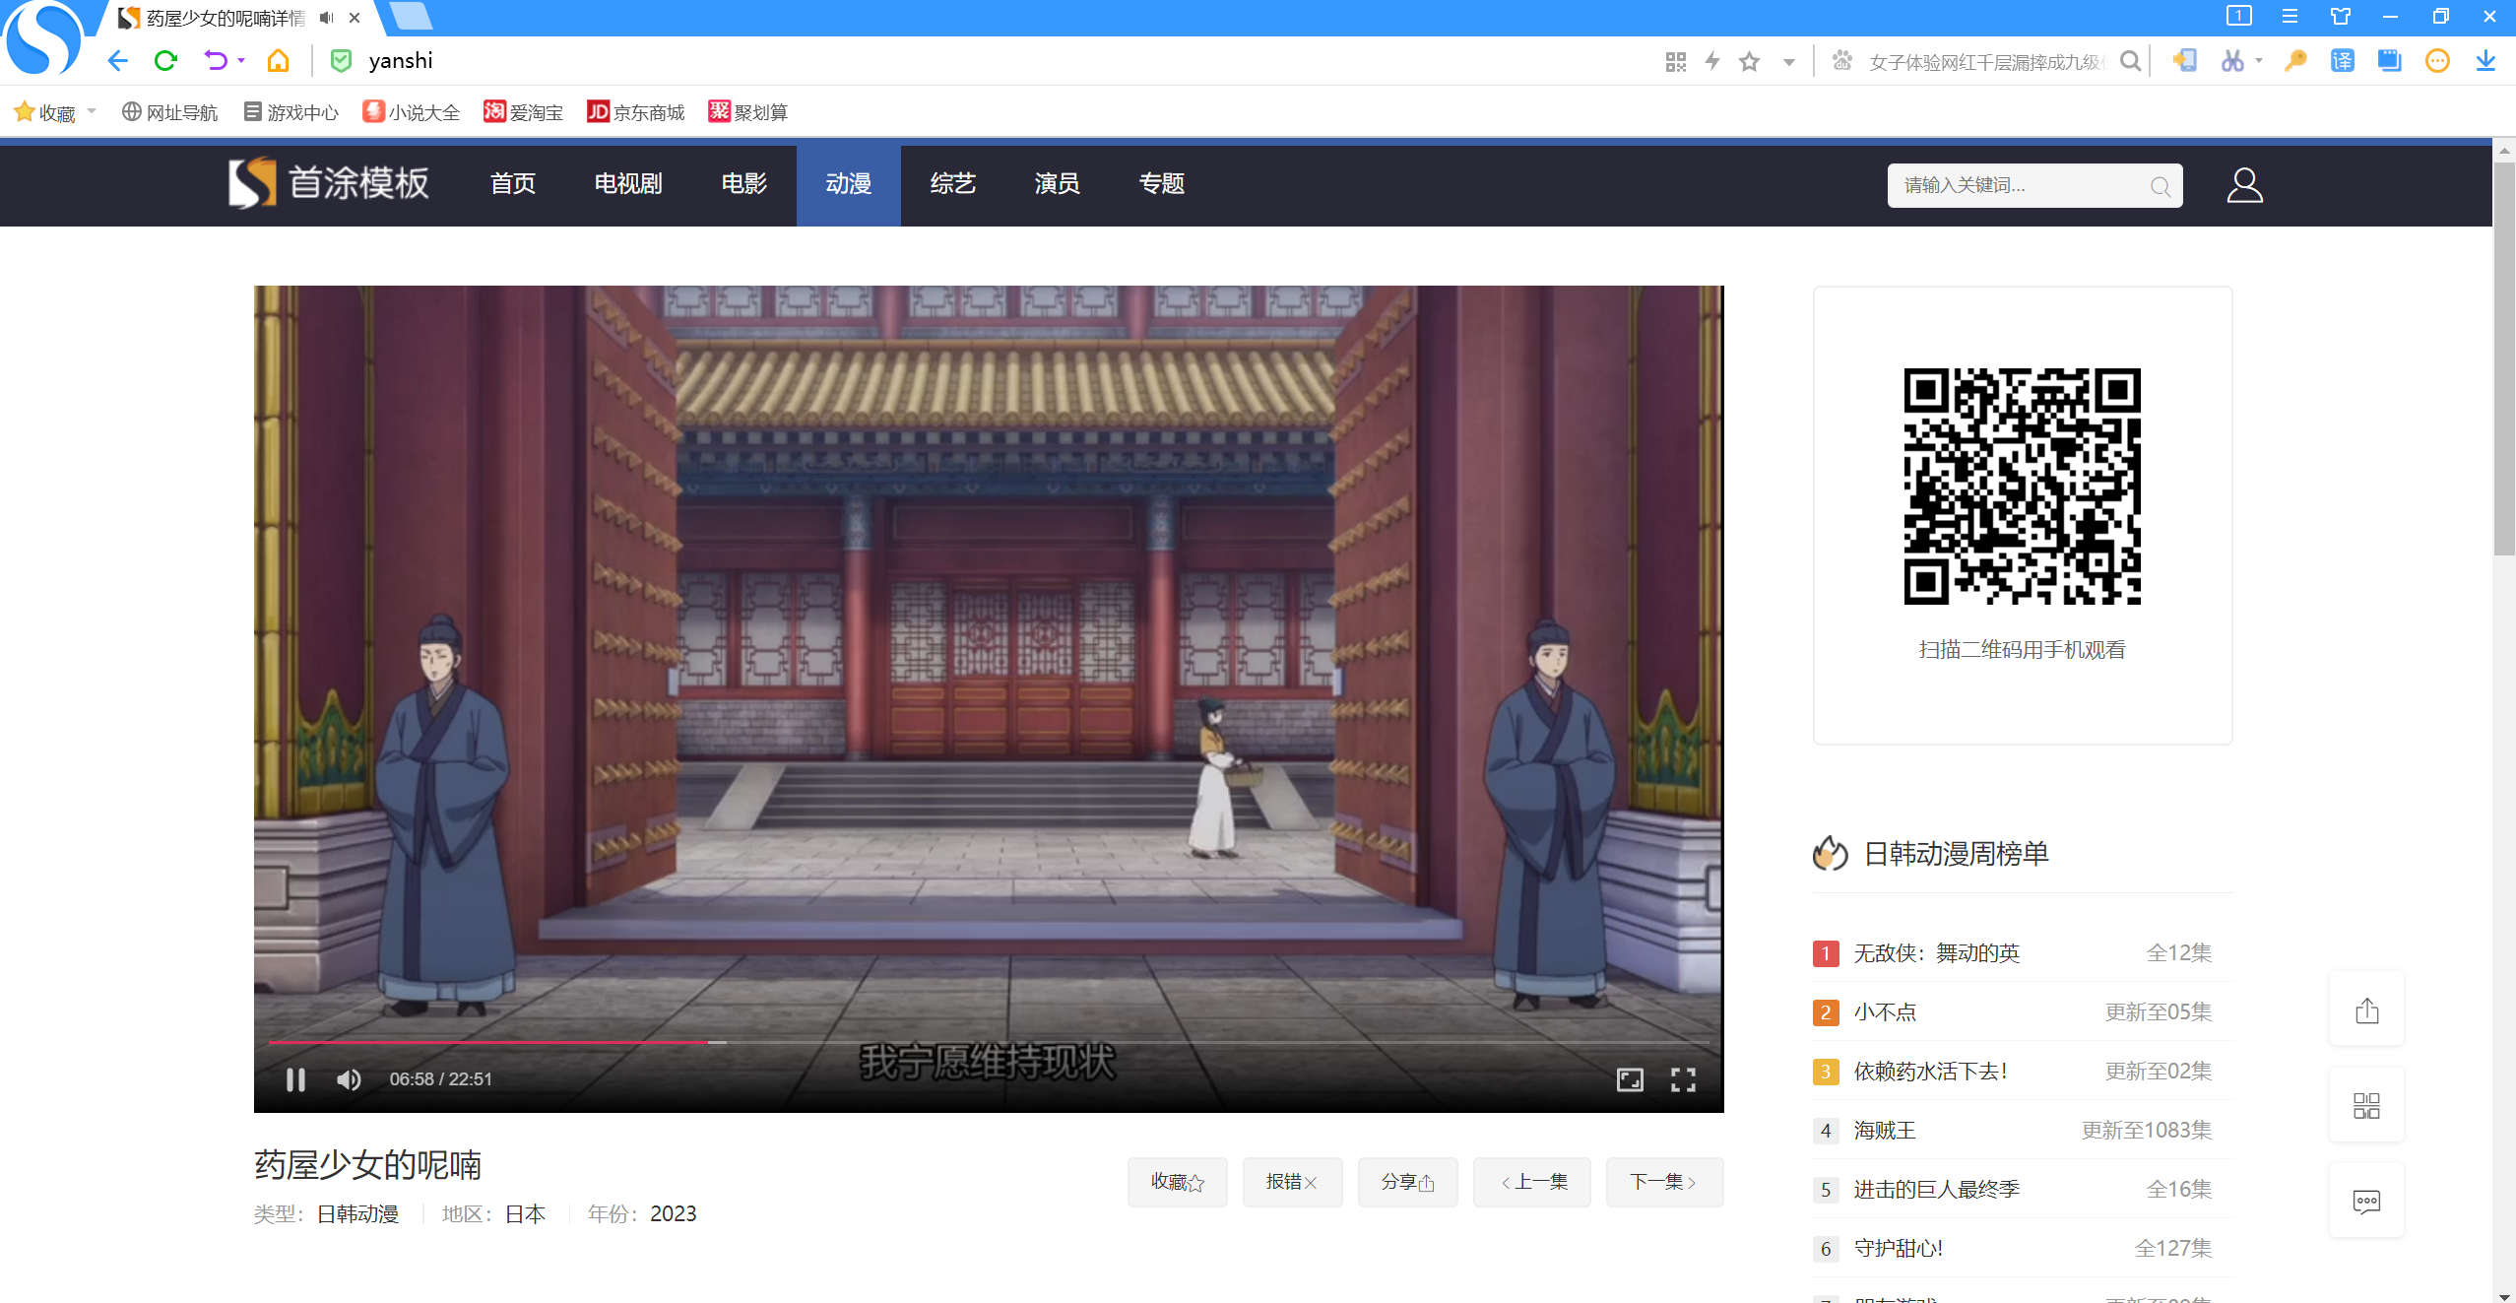Toggle web-page fullscreen player mode
The height and width of the screenshot is (1303, 2516).
[1630, 1079]
